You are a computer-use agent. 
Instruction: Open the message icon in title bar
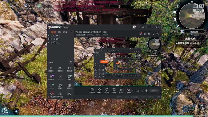coord(139,27)
